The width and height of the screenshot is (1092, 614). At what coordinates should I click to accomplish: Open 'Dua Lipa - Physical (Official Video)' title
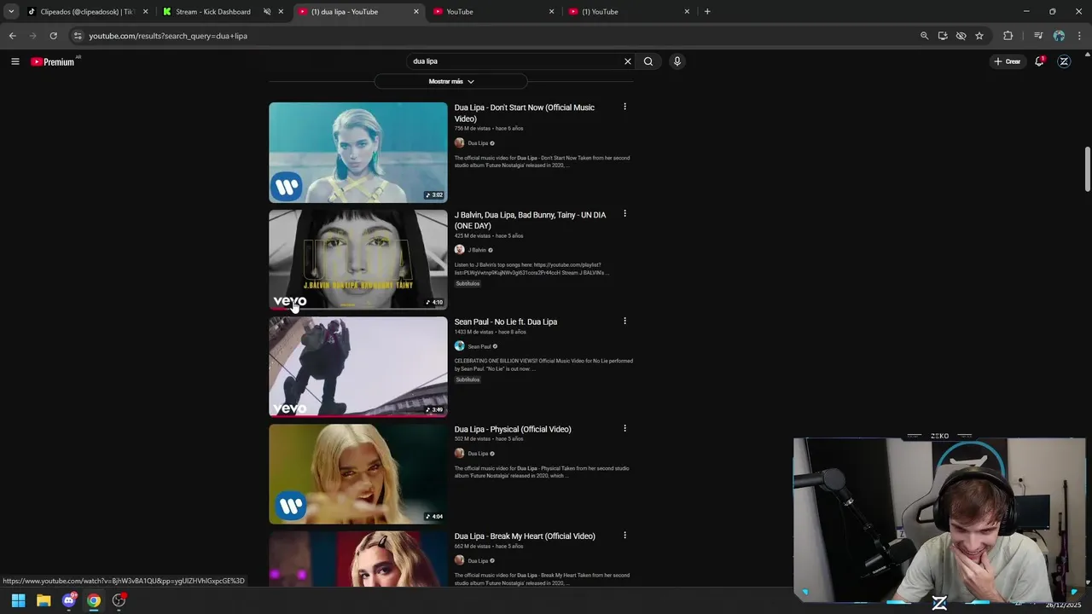click(513, 429)
